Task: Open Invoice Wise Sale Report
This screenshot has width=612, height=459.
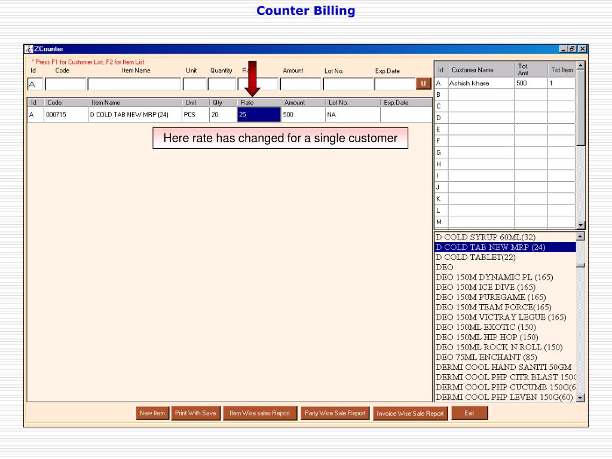Action: pyautogui.click(x=410, y=414)
